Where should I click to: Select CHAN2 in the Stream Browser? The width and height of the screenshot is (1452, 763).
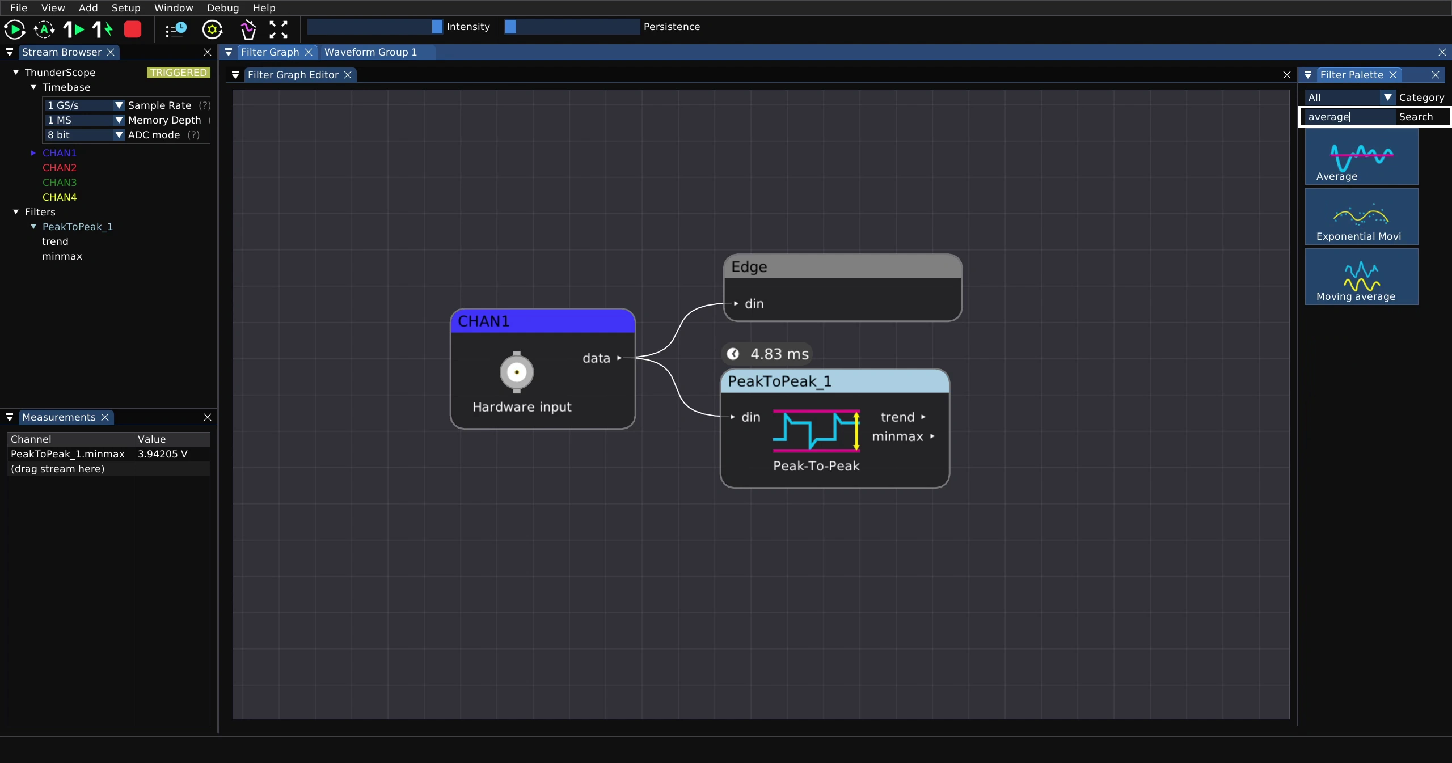tap(60, 168)
